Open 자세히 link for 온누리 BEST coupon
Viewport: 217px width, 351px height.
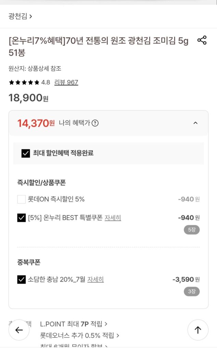pos(113,218)
